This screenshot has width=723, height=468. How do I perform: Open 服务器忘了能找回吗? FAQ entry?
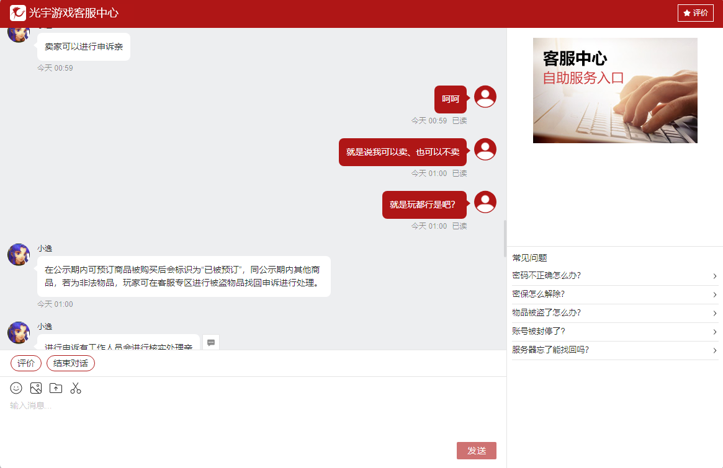click(614, 350)
